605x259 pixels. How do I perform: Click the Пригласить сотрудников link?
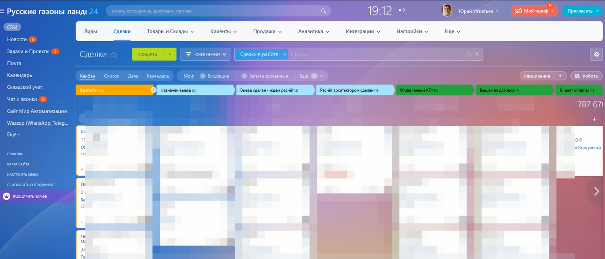[31, 185]
